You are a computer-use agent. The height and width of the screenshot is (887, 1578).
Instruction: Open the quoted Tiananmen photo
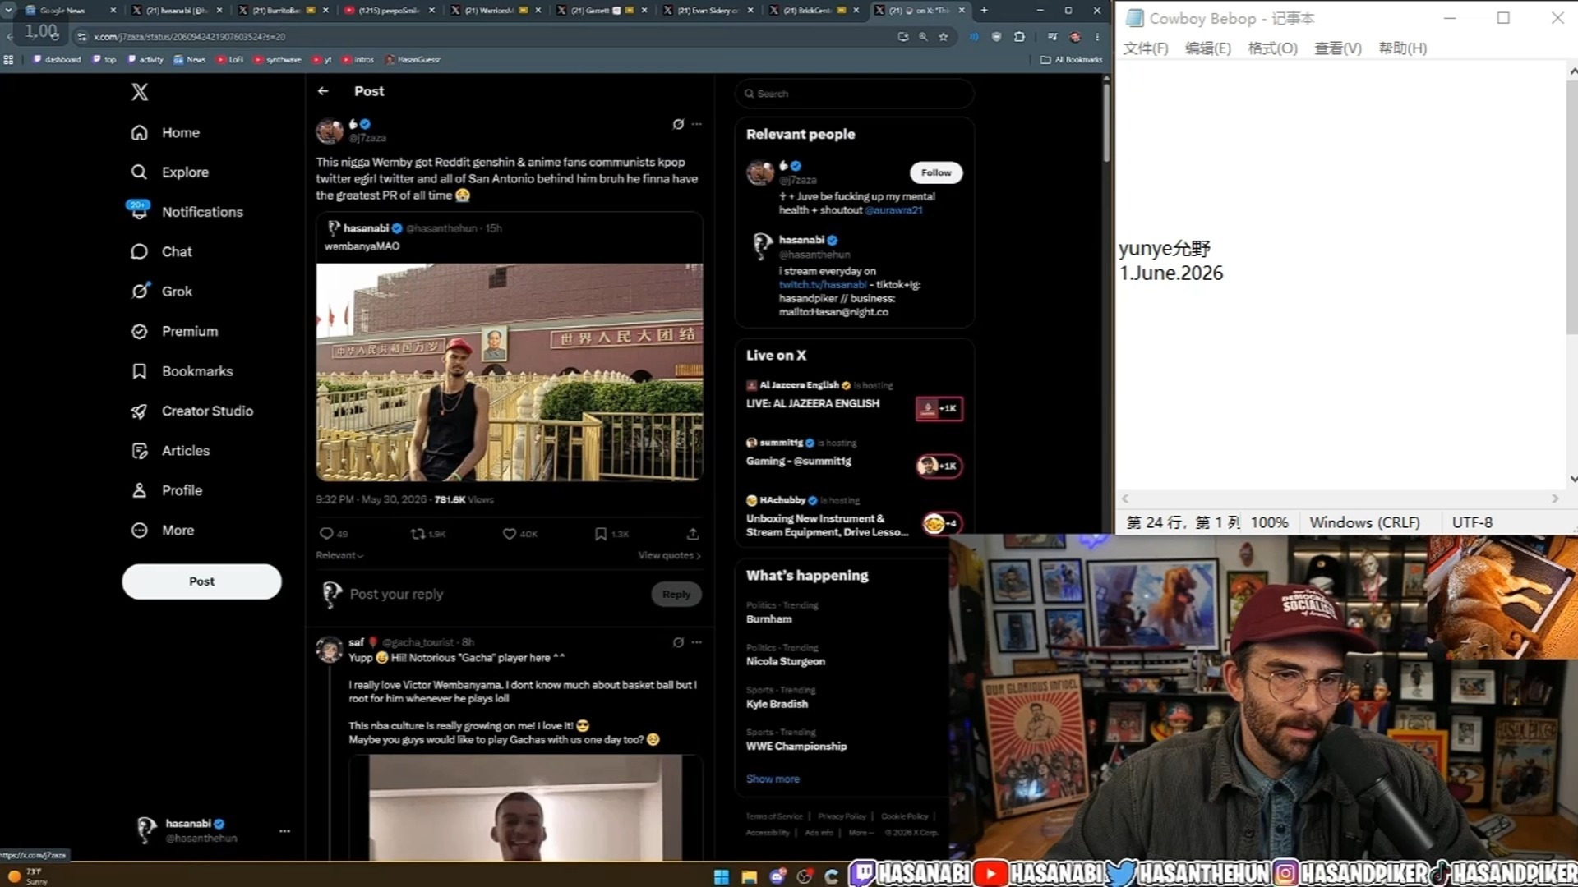510,372
